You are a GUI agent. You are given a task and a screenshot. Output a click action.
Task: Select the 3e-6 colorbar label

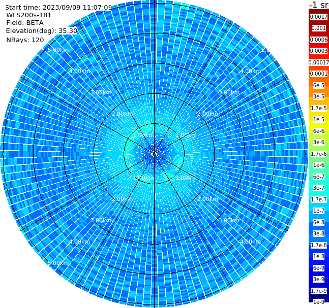(319, 142)
